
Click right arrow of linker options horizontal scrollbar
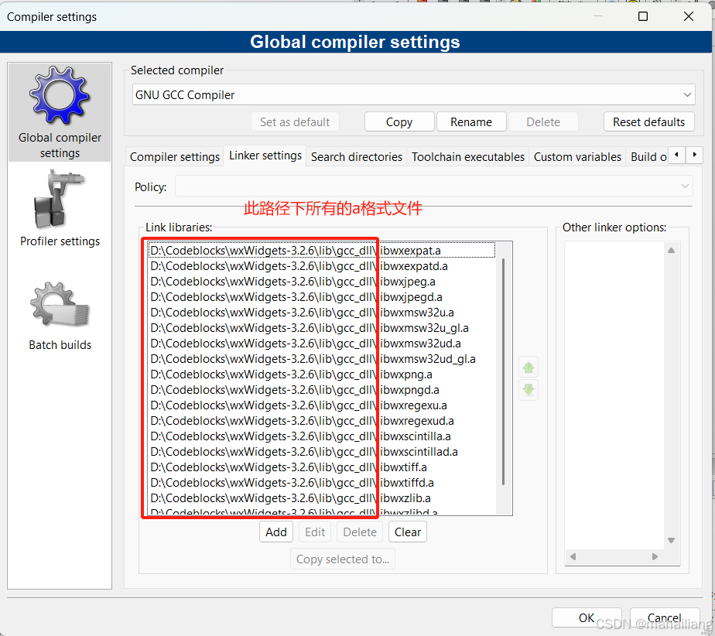[655, 556]
